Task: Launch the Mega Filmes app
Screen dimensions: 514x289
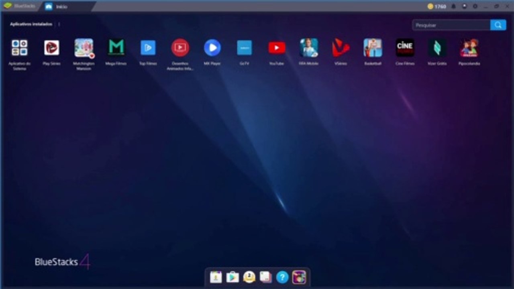Action: tap(116, 48)
